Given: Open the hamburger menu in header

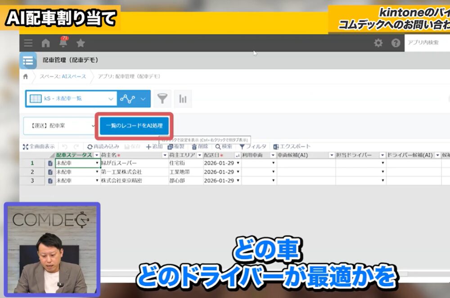Looking at the screenshot, I should (x=28, y=43).
